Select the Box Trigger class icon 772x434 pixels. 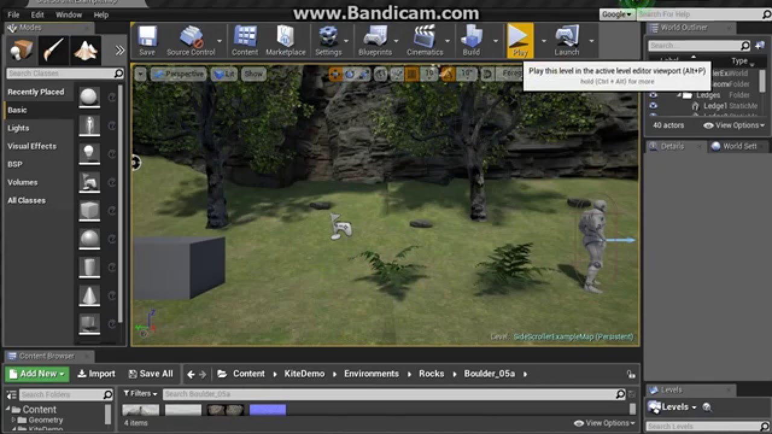coord(89,324)
